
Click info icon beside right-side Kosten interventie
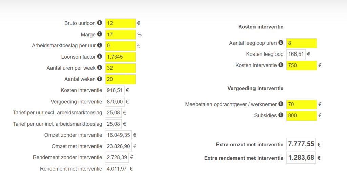281,65
